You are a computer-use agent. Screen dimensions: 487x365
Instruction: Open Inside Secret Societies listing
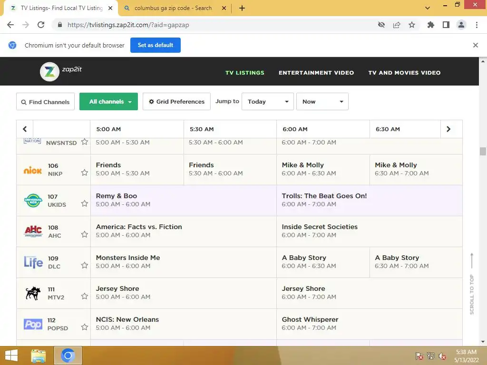[x=369, y=231]
